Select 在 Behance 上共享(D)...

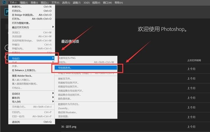31,70
